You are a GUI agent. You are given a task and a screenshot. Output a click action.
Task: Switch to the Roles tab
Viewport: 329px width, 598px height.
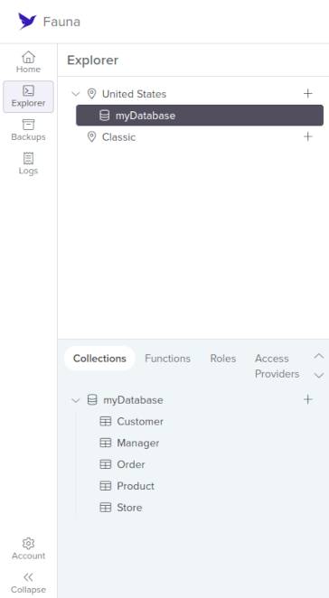[223, 359]
